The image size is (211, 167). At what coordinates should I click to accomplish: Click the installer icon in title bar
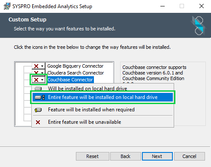coord(7,6)
